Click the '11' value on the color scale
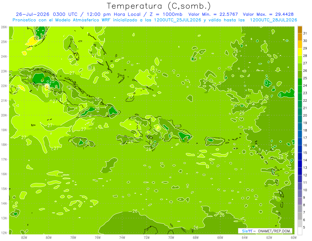 [305, 183]
